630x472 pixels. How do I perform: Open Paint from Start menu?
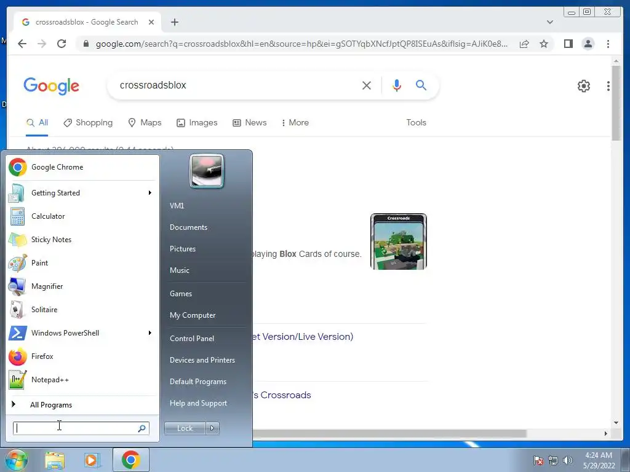click(x=82, y=263)
